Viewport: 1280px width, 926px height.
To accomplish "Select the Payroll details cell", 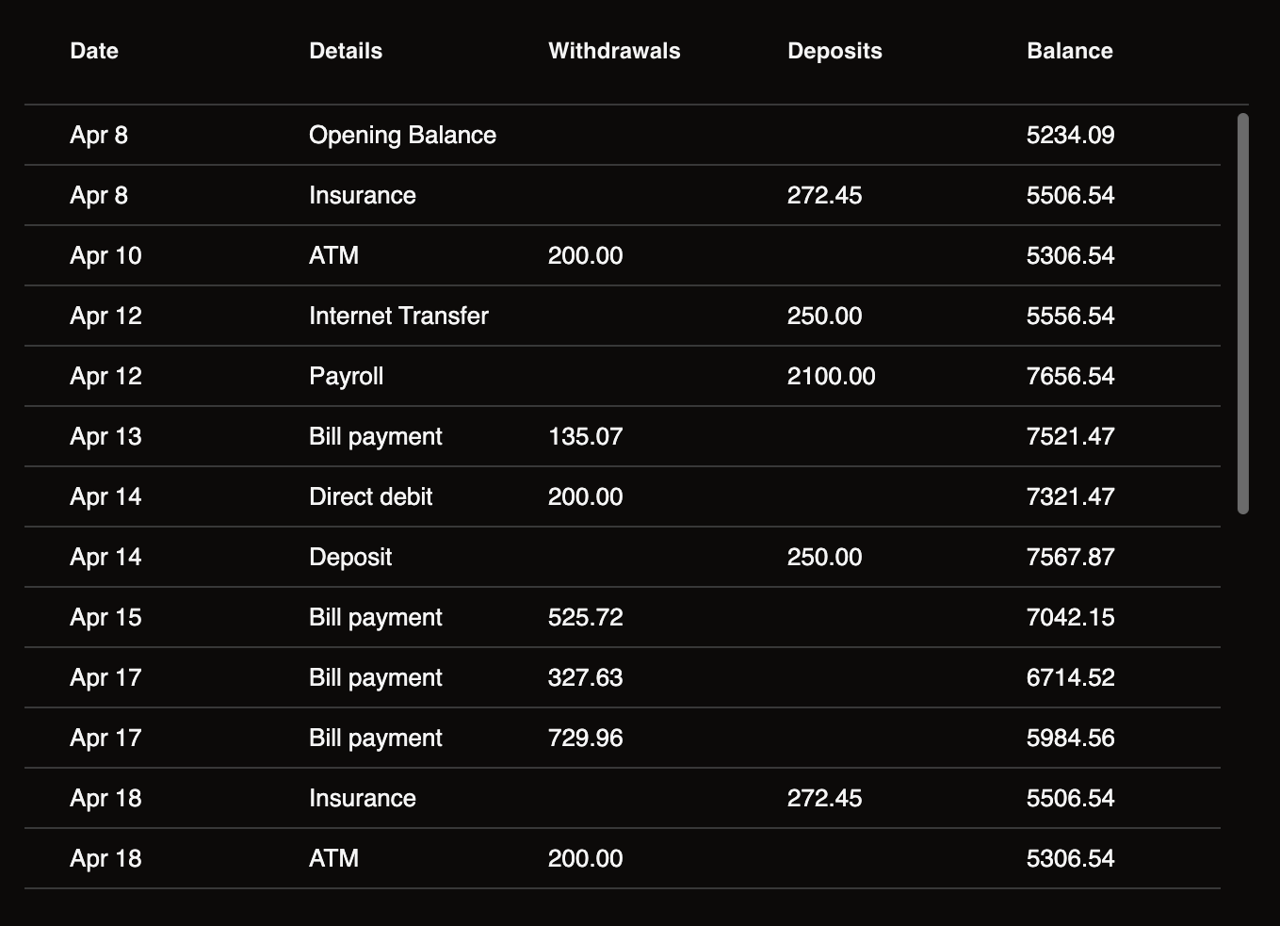I will coord(346,377).
